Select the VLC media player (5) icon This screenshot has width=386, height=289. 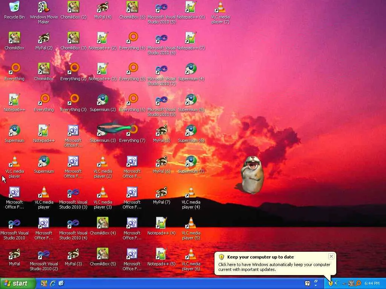pyautogui.click(x=191, y=228)
